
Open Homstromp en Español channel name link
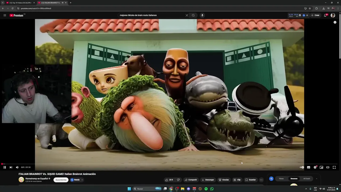pyautogui.click(x=37, y=178)
